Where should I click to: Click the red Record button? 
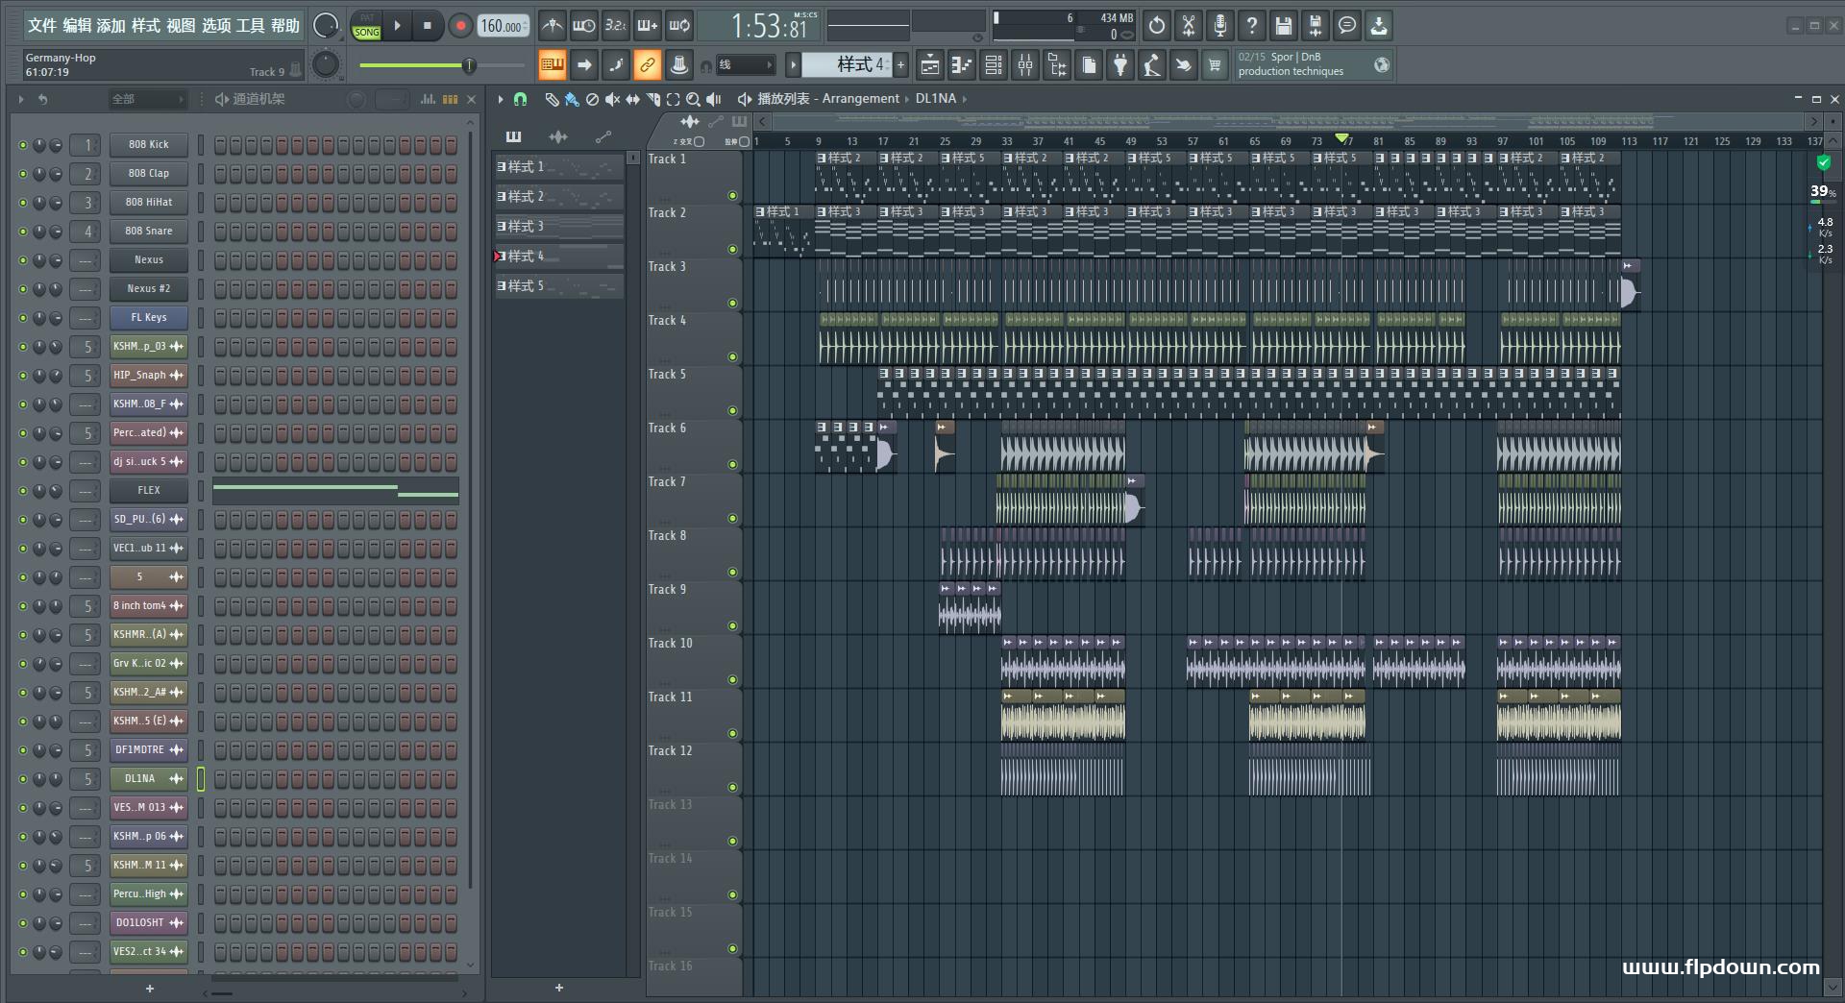coord(460,26)
